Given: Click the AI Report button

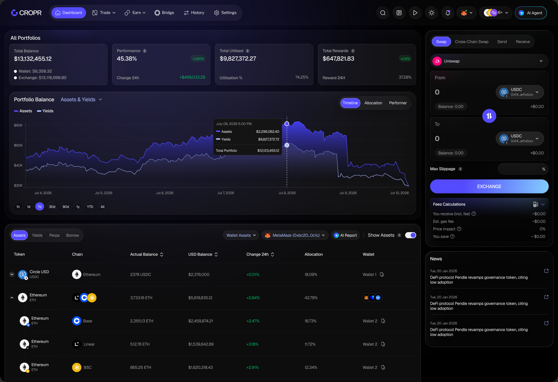Looking at the screenshot, I should (345, 235).
